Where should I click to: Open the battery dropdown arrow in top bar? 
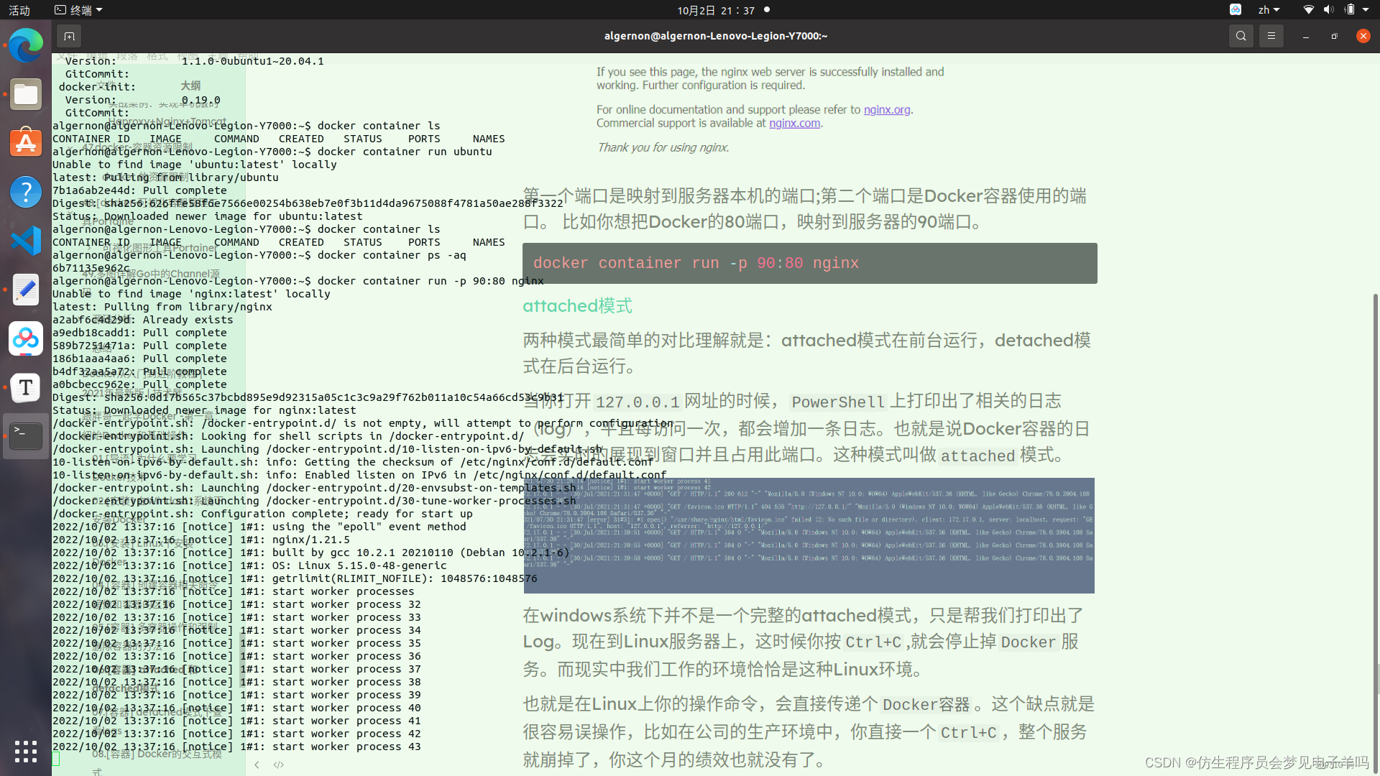(1364, 9)
